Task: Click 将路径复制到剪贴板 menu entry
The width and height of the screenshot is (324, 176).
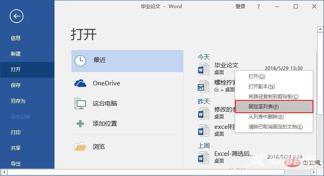Action: pos(273,97)
